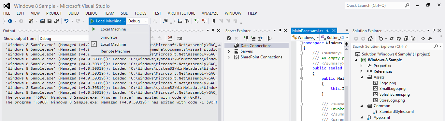This screenshot has height=121, width=445.
Task: Pin the Output panel with auto-hide pushpin
Action: click(x=213, y=30)
